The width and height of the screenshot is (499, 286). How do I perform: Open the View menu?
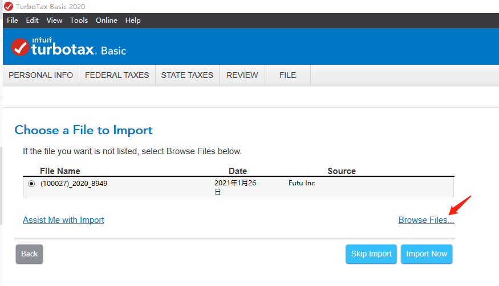[x=54, y=20]
